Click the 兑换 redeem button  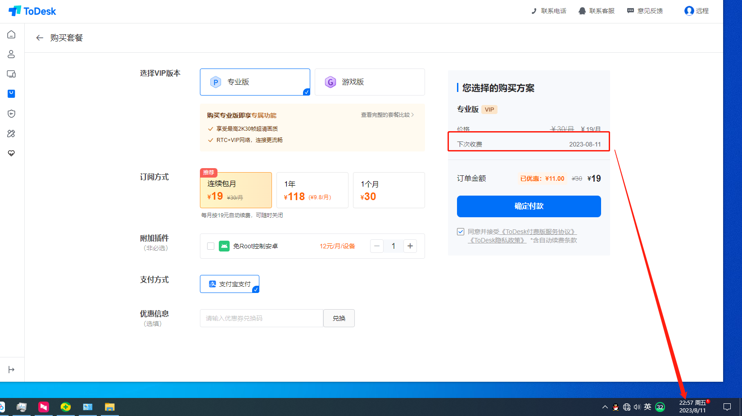pos(339,318)
